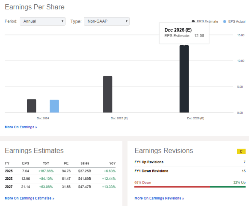Click the blue Dec 2024 EPS Actual bar
Screen dimensions: 249x206
click(54, 106)
